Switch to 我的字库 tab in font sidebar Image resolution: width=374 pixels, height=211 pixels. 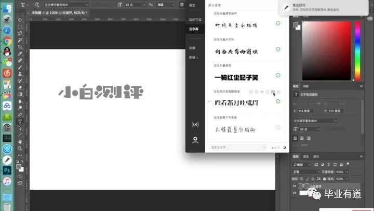coord(195,19)
